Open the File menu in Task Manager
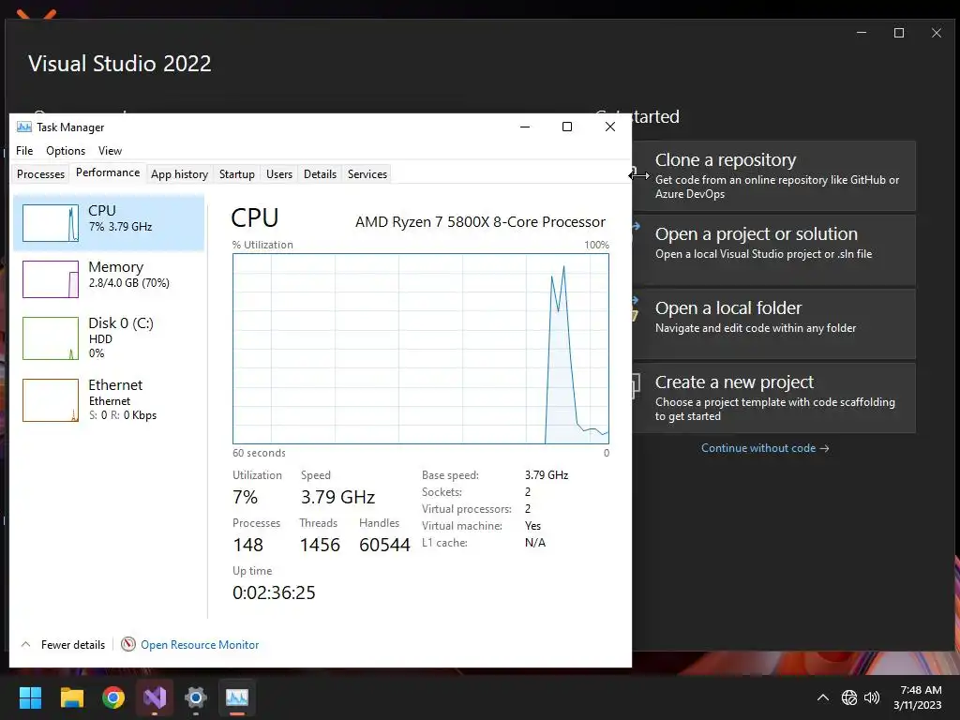Viewport: 960px width, 720px height. (x=24, y=151)
